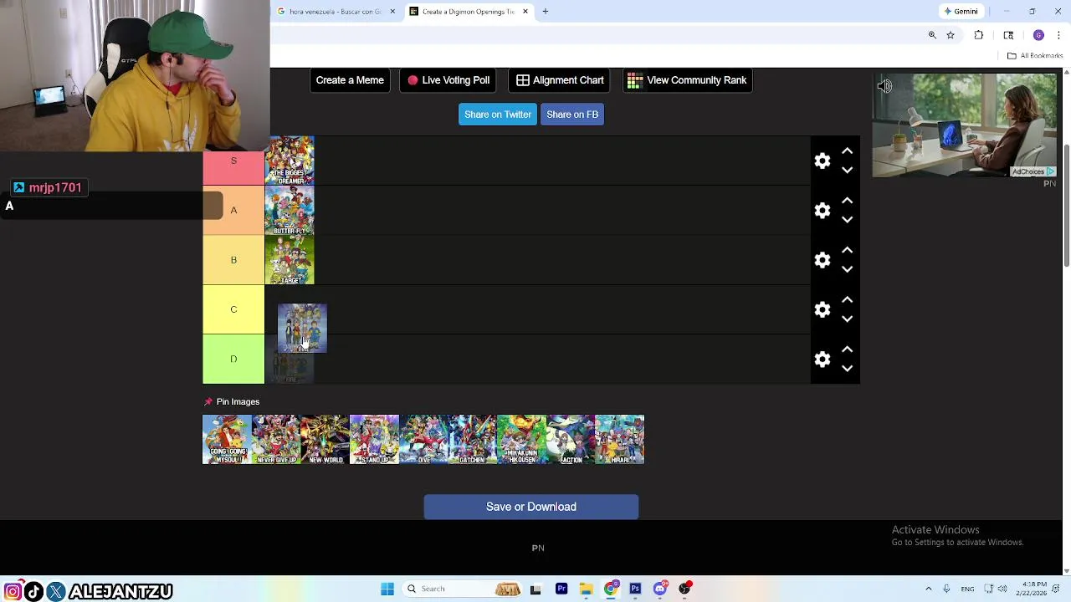Viewport: 1071px width, 602px height.
Task: Click Save or Download button
Action: tap(531, 507)
